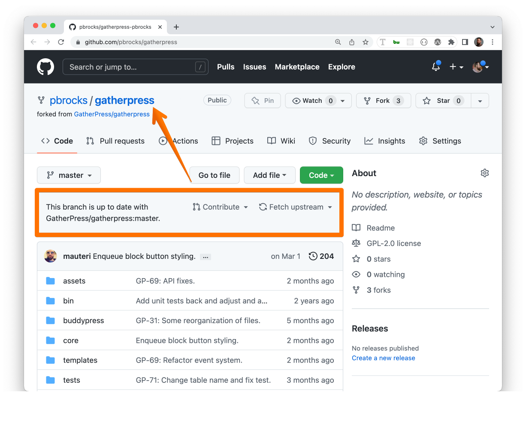
Task: Click Create a new release link
Action: pyautogui.click(x=384, y=358)
